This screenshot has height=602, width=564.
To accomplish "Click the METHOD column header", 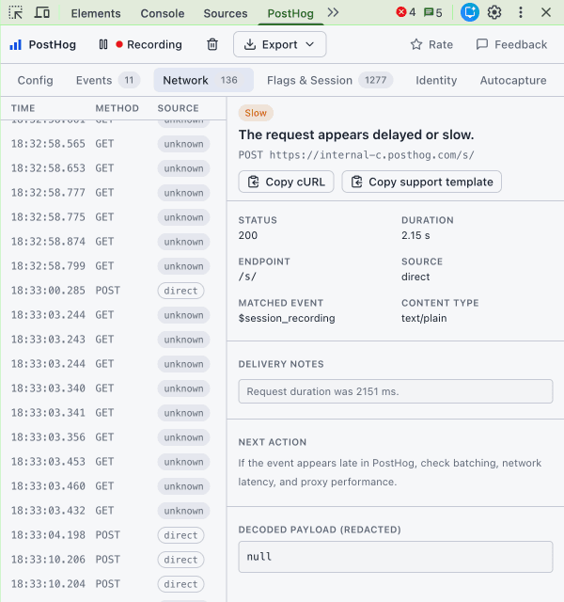I will 117,108.
